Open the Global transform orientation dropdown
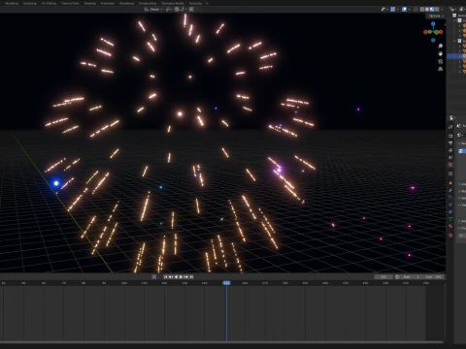Screen dimensions: 466x349 pos(153,9)
